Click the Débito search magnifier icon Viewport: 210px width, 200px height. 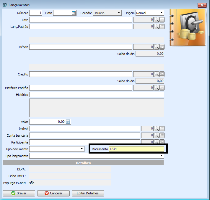pos(157,47)
